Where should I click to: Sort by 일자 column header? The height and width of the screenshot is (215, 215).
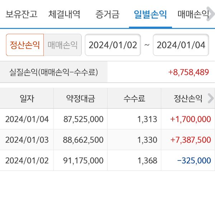coord(27,99)
